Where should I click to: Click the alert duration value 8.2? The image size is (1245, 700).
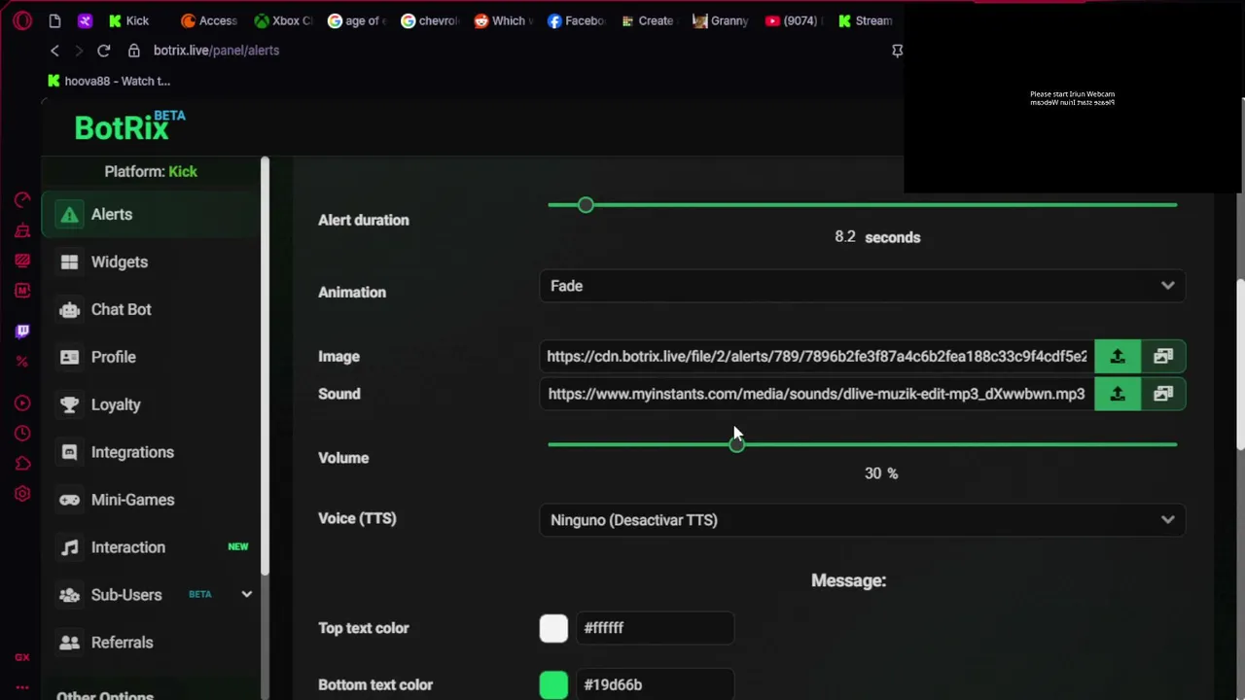click(x=845, y=237)
